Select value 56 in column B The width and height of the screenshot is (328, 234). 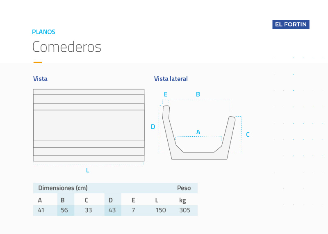click(x=64, y=210)
